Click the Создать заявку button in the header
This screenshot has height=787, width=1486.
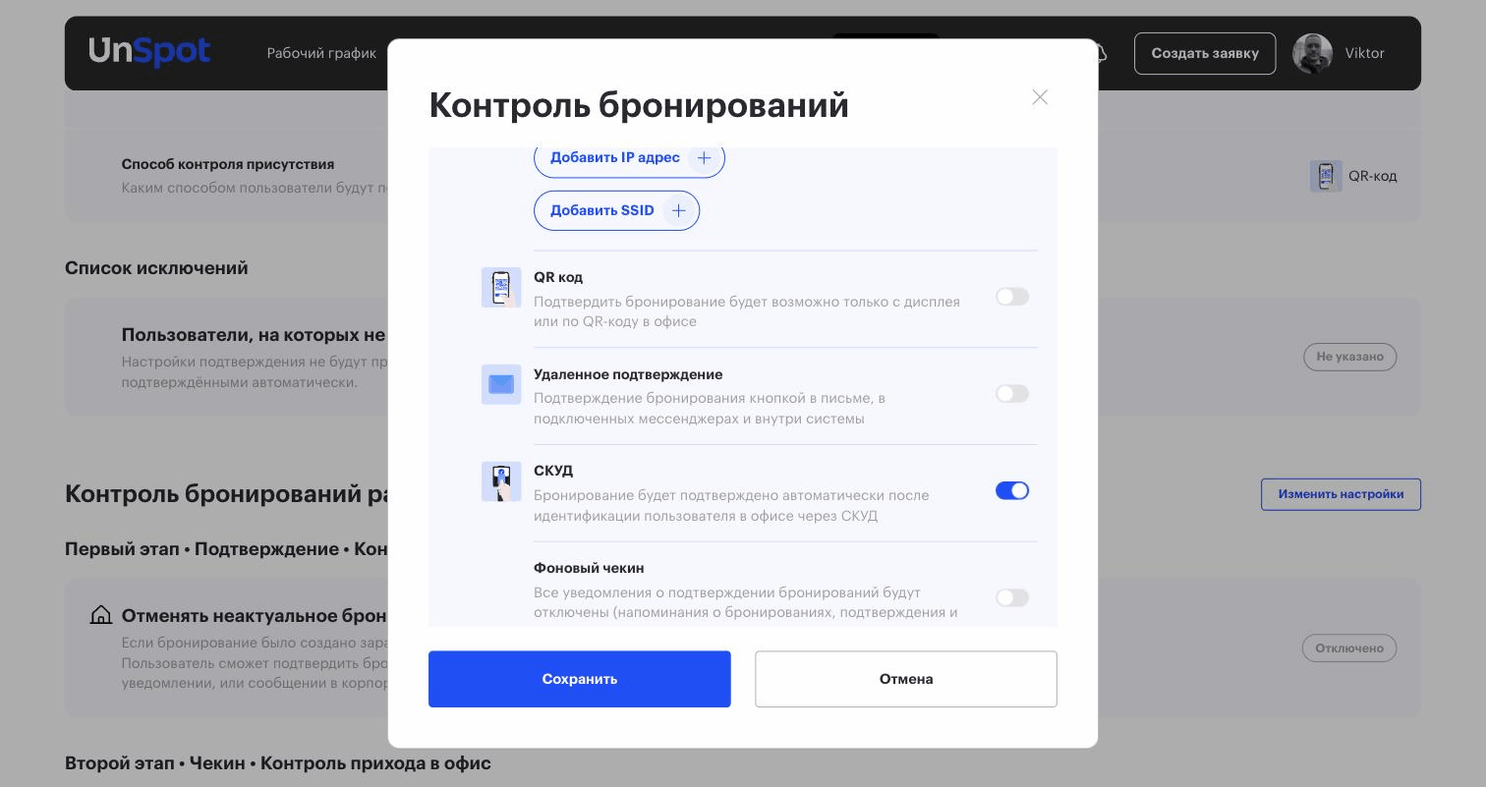pos(1205,53)
